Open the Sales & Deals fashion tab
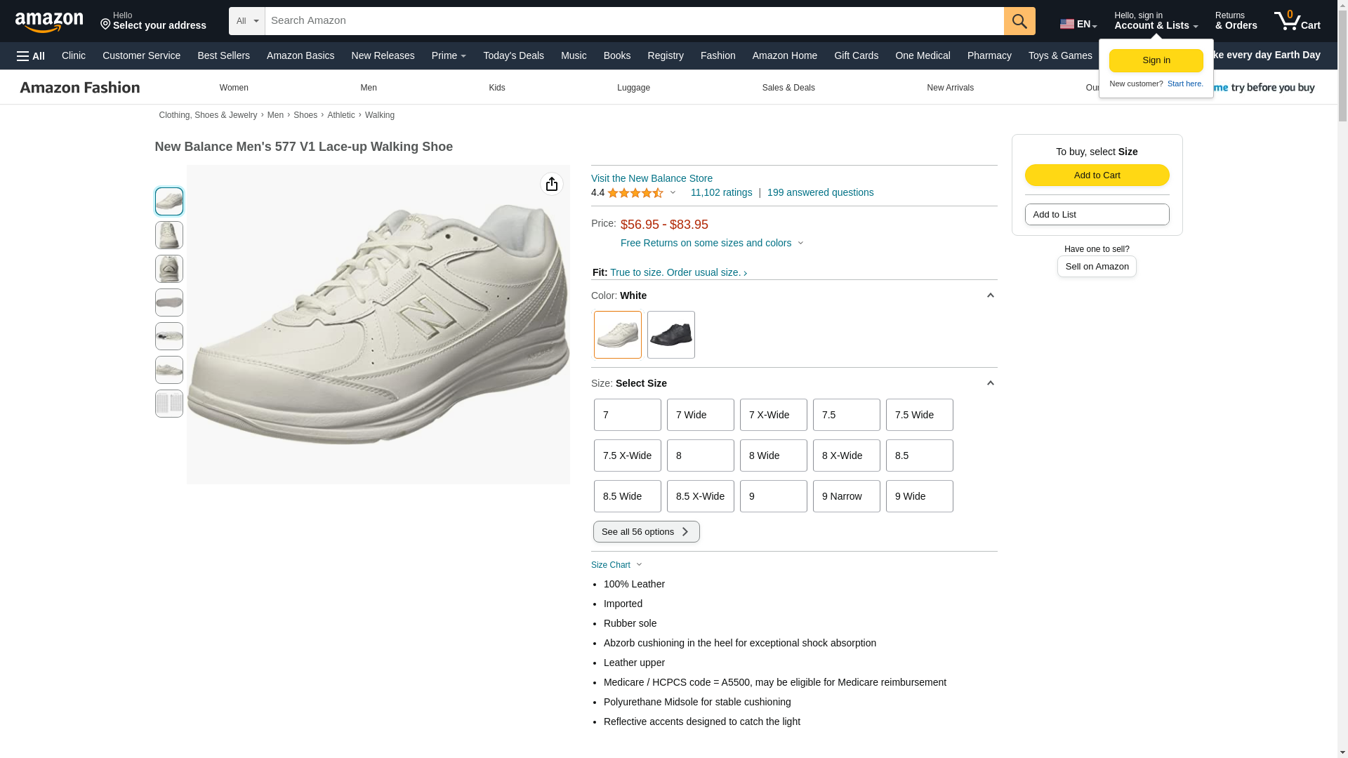 tap(788, 88)
